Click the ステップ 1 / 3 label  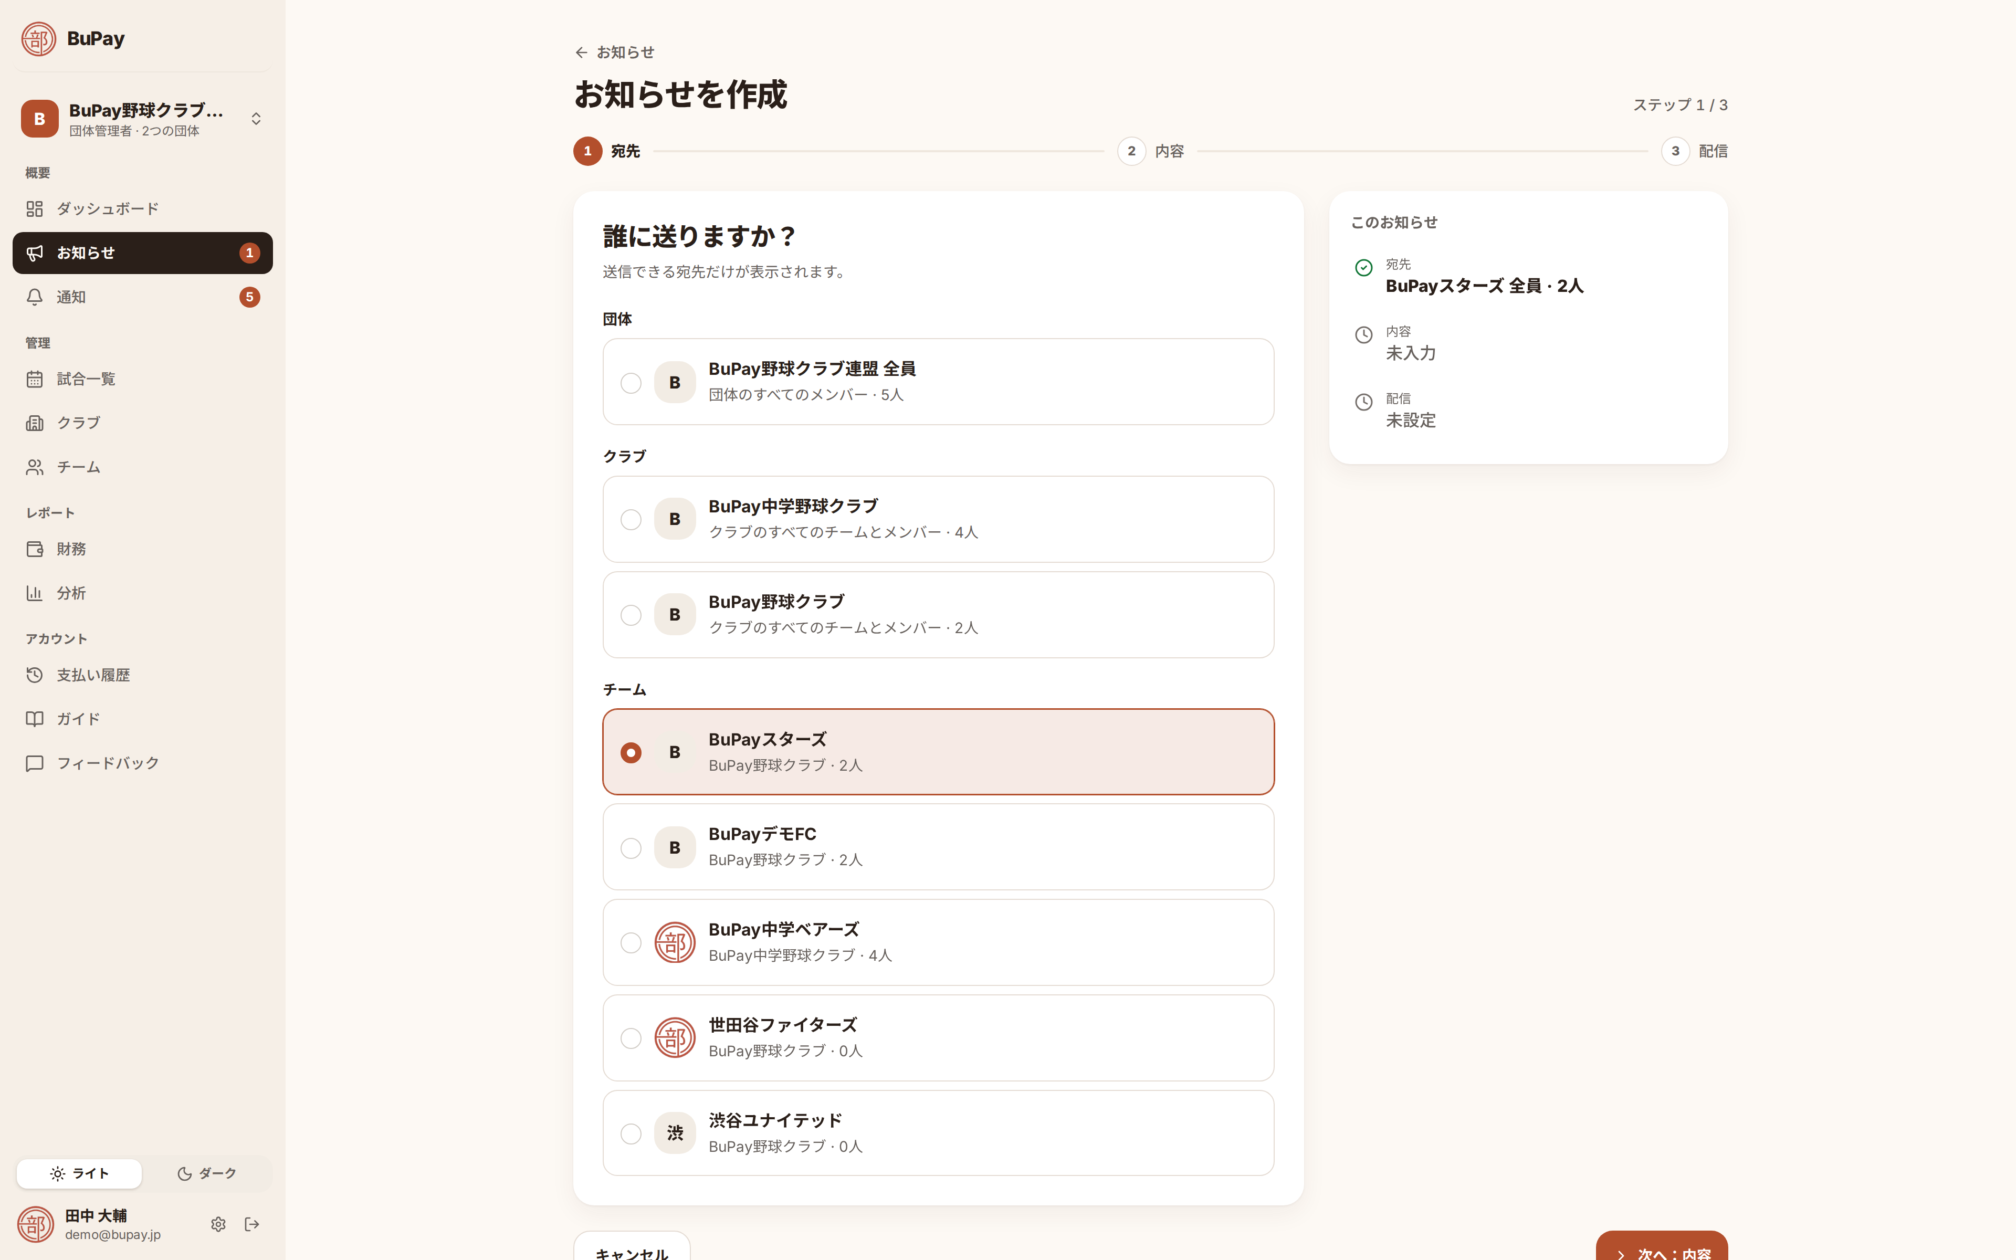[1681, 105]
